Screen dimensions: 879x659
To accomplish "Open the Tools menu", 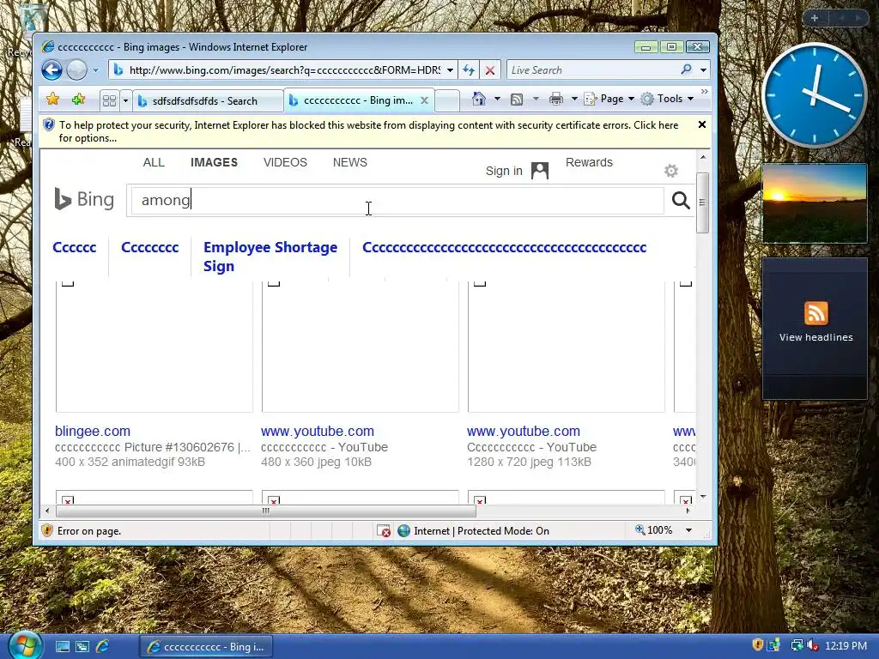I will [x=667, y=99].
